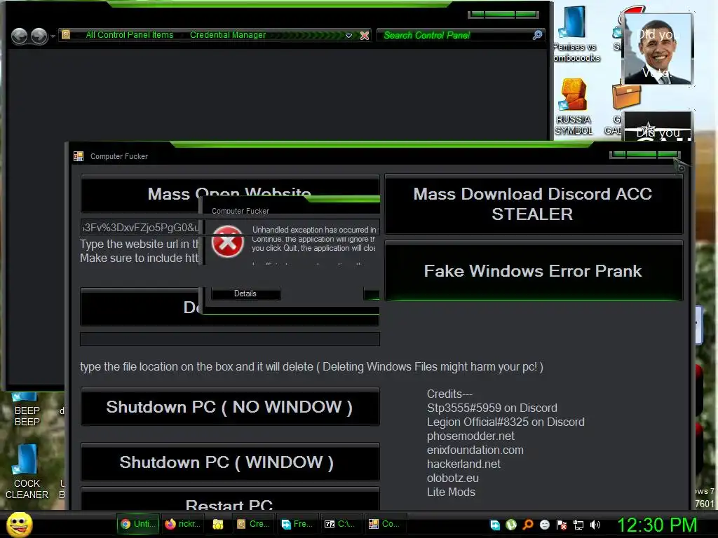Click the Restart PC button
The height and width of the screenshot is (538, 718).
pyautogui.click(x=230, y=499)
